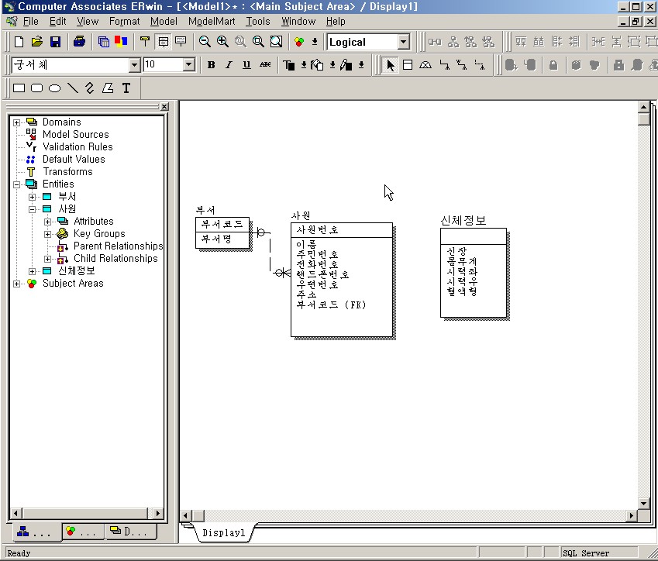
Task: Expand the Attributes node under 사원
Action: click(x=47, y=222)
